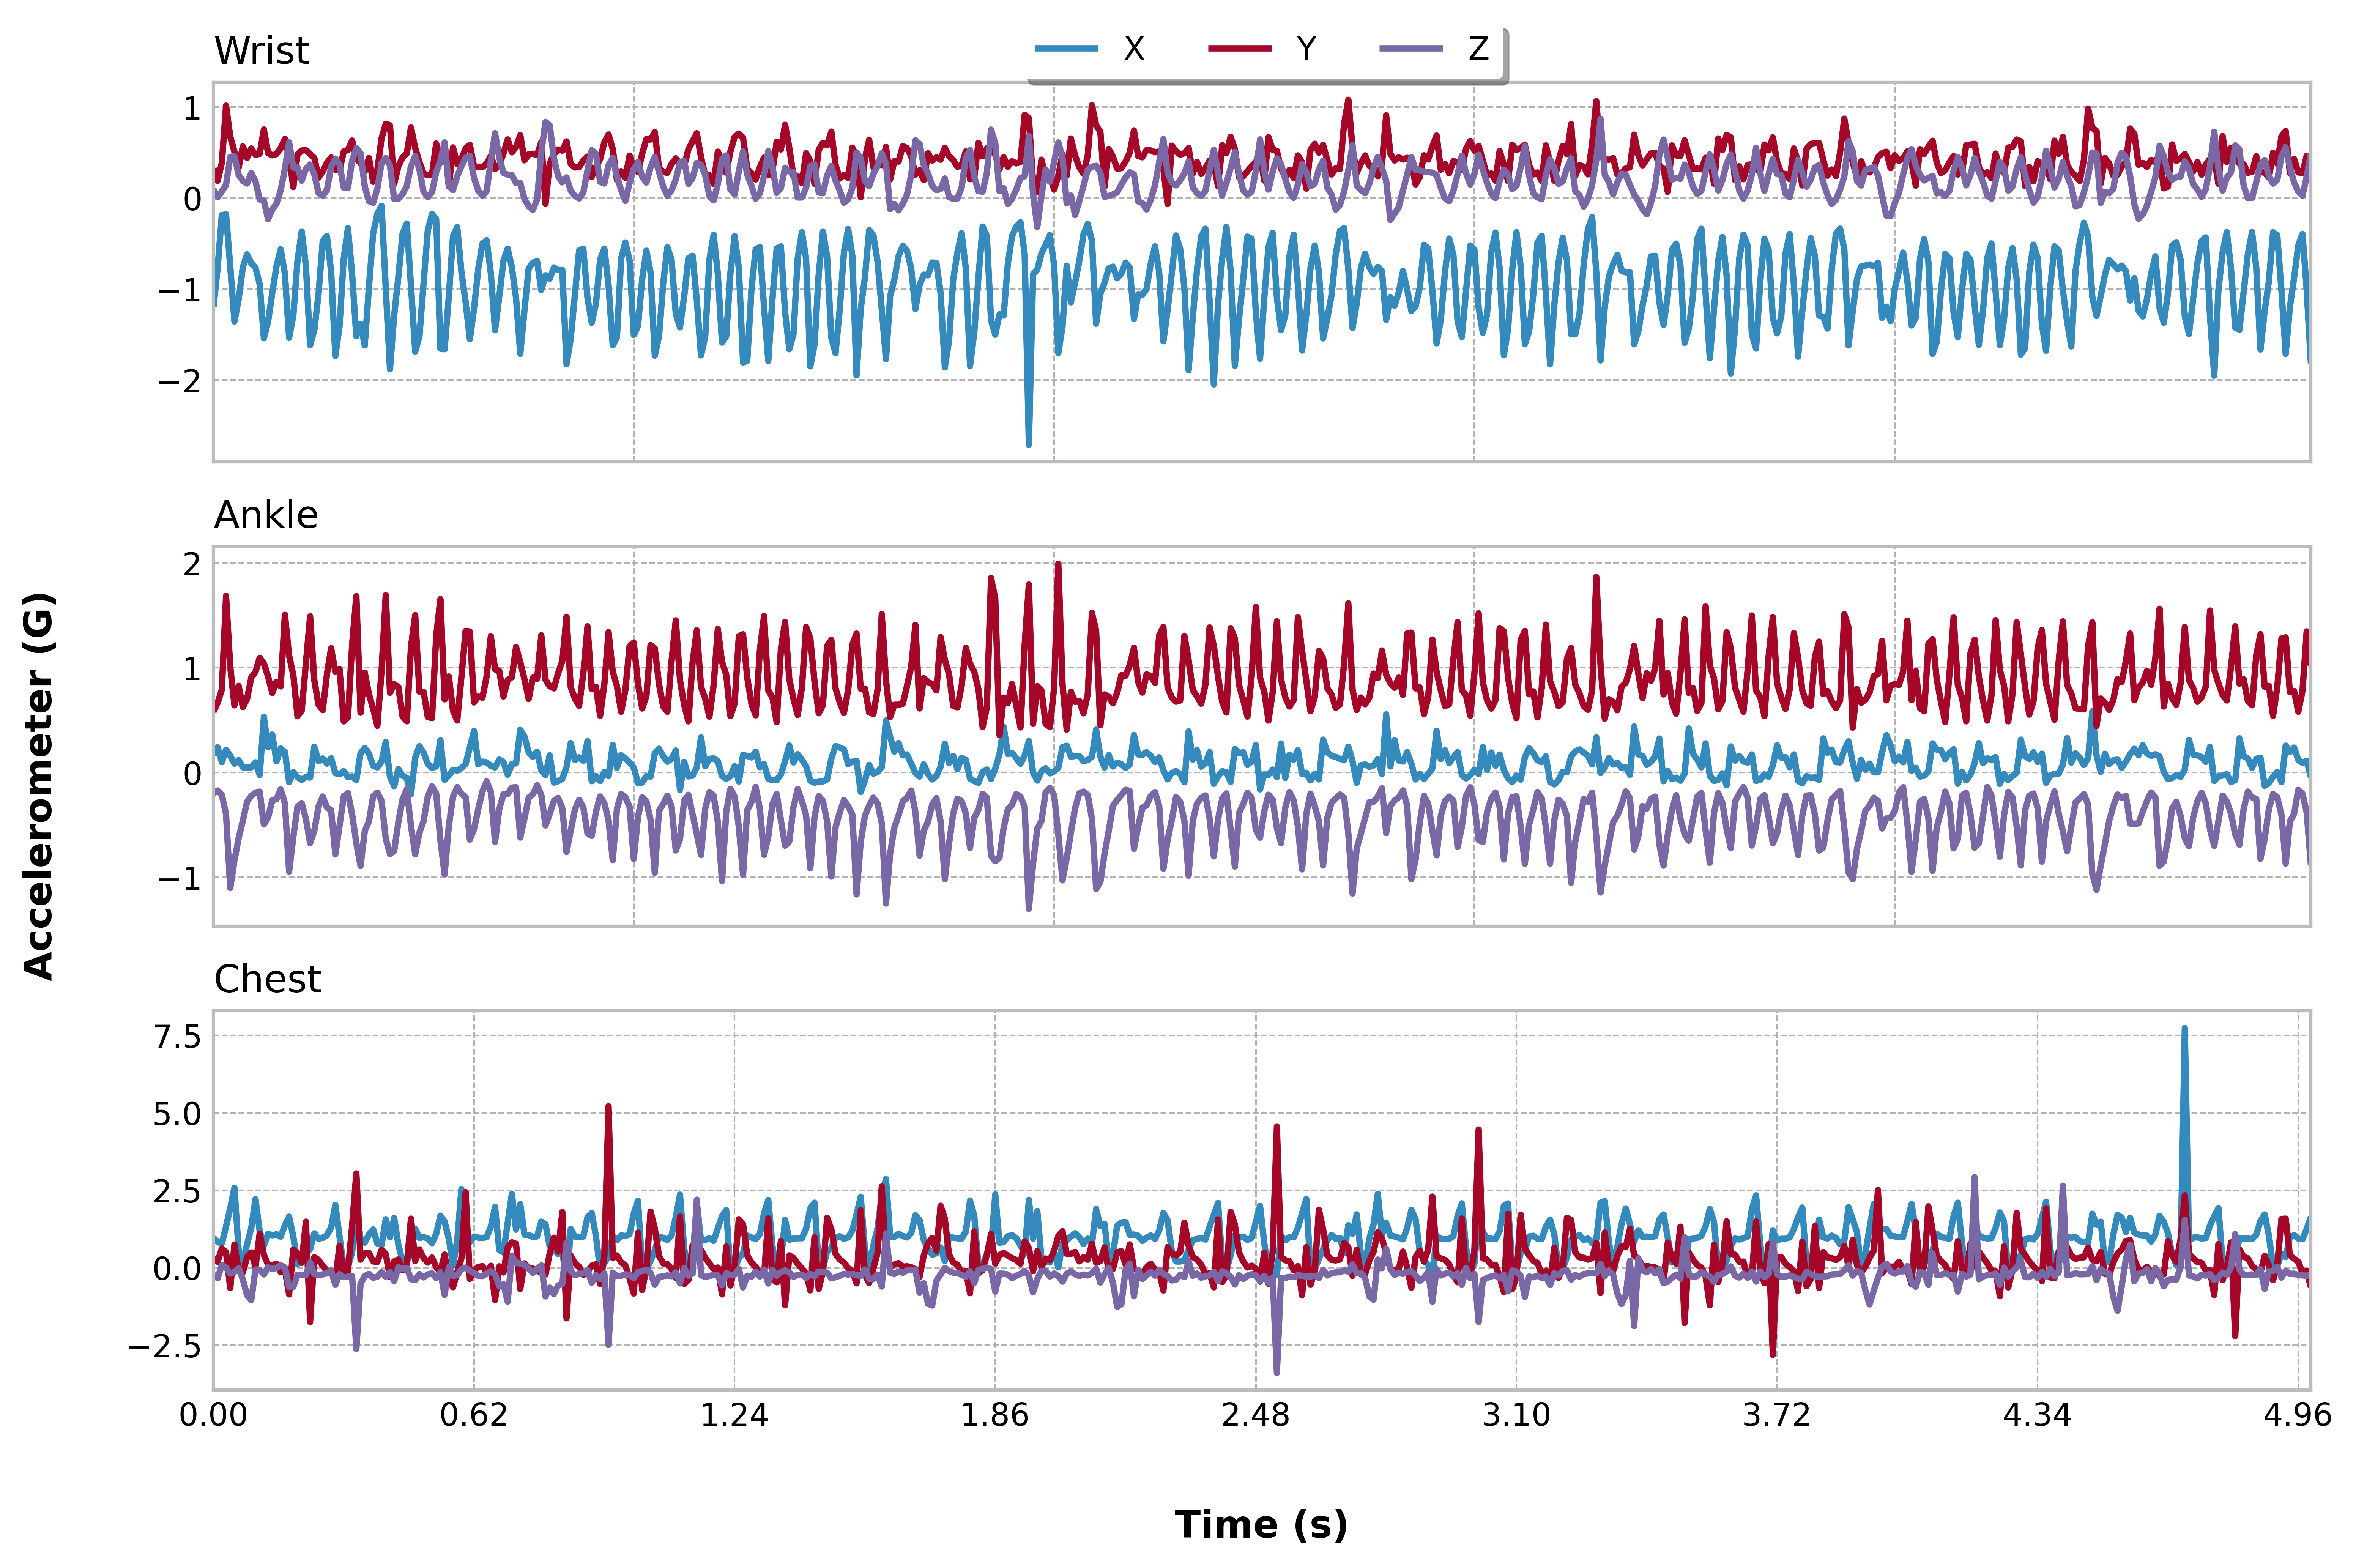Screen dimensions: 2356x1568
Task: Click the purple Z legend line swatch
Action: coord(1411,48)
